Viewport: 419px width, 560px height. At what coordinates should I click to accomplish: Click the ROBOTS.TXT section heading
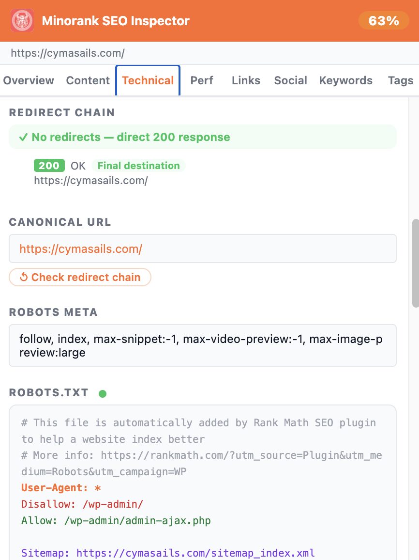48,392
